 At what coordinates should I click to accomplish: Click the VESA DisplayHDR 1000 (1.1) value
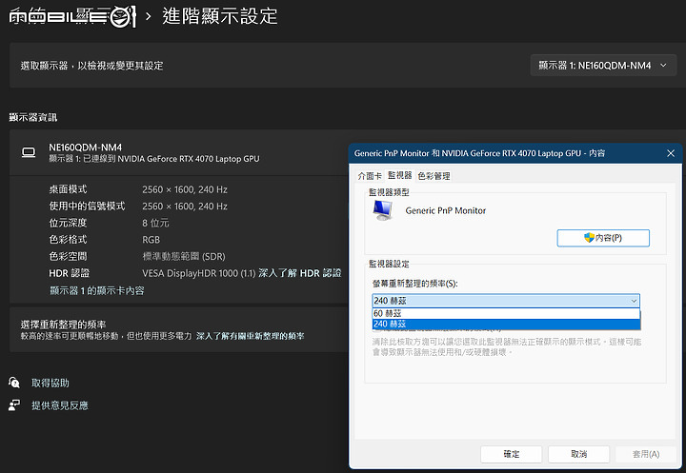[198, 273]
